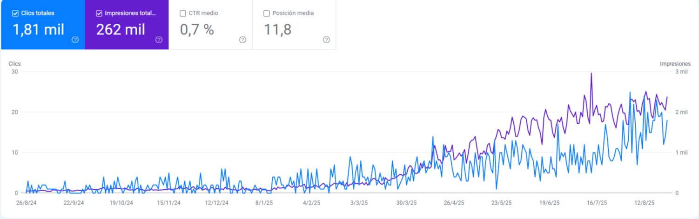Select the 11,8 average position value
This screenshot has height=219, width=699.
(277, 30)
